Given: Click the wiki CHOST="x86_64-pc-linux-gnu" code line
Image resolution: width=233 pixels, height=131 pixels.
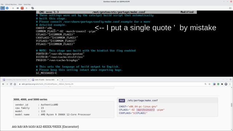Looking at the screenshot, I should [x=138, y=107].
